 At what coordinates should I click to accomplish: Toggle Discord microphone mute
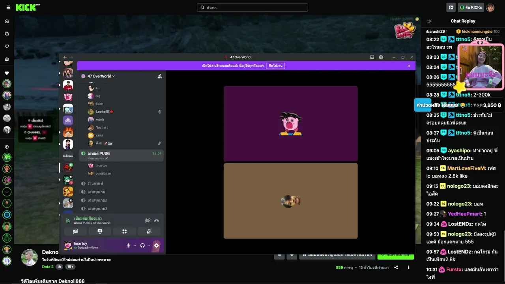[128, 246]
